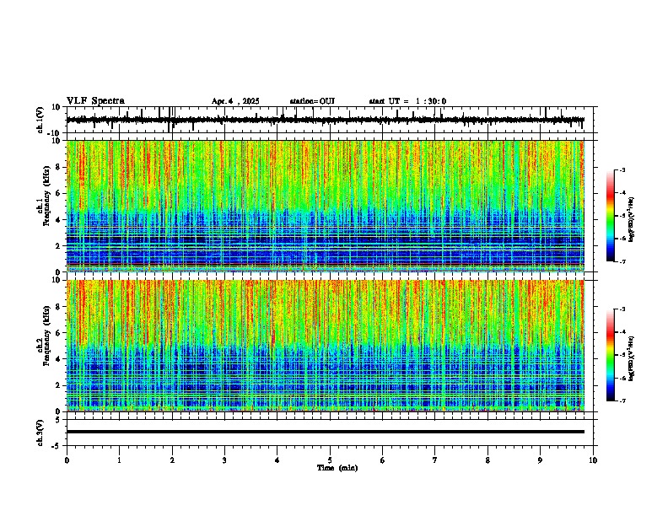This screenshot has height=516, width=668.
Task: Select the ch.2 color bar log(PSD) label
Action: click(631, 358)
